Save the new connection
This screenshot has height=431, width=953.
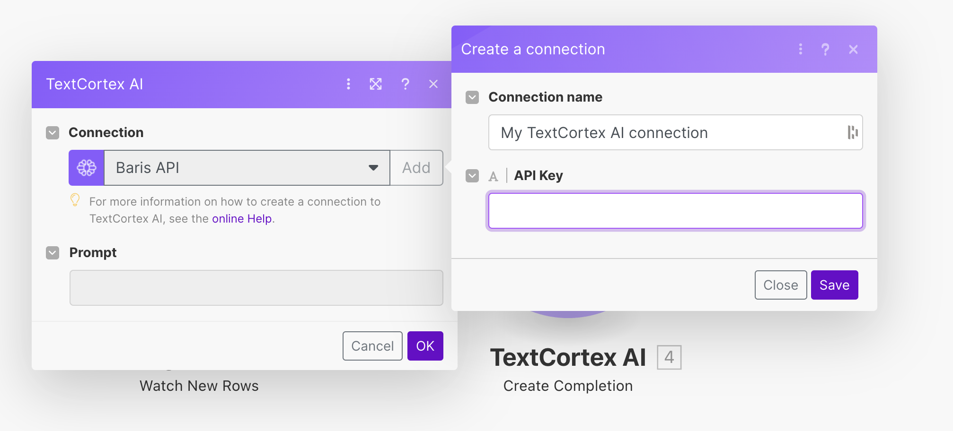click(x=835, y=285)
